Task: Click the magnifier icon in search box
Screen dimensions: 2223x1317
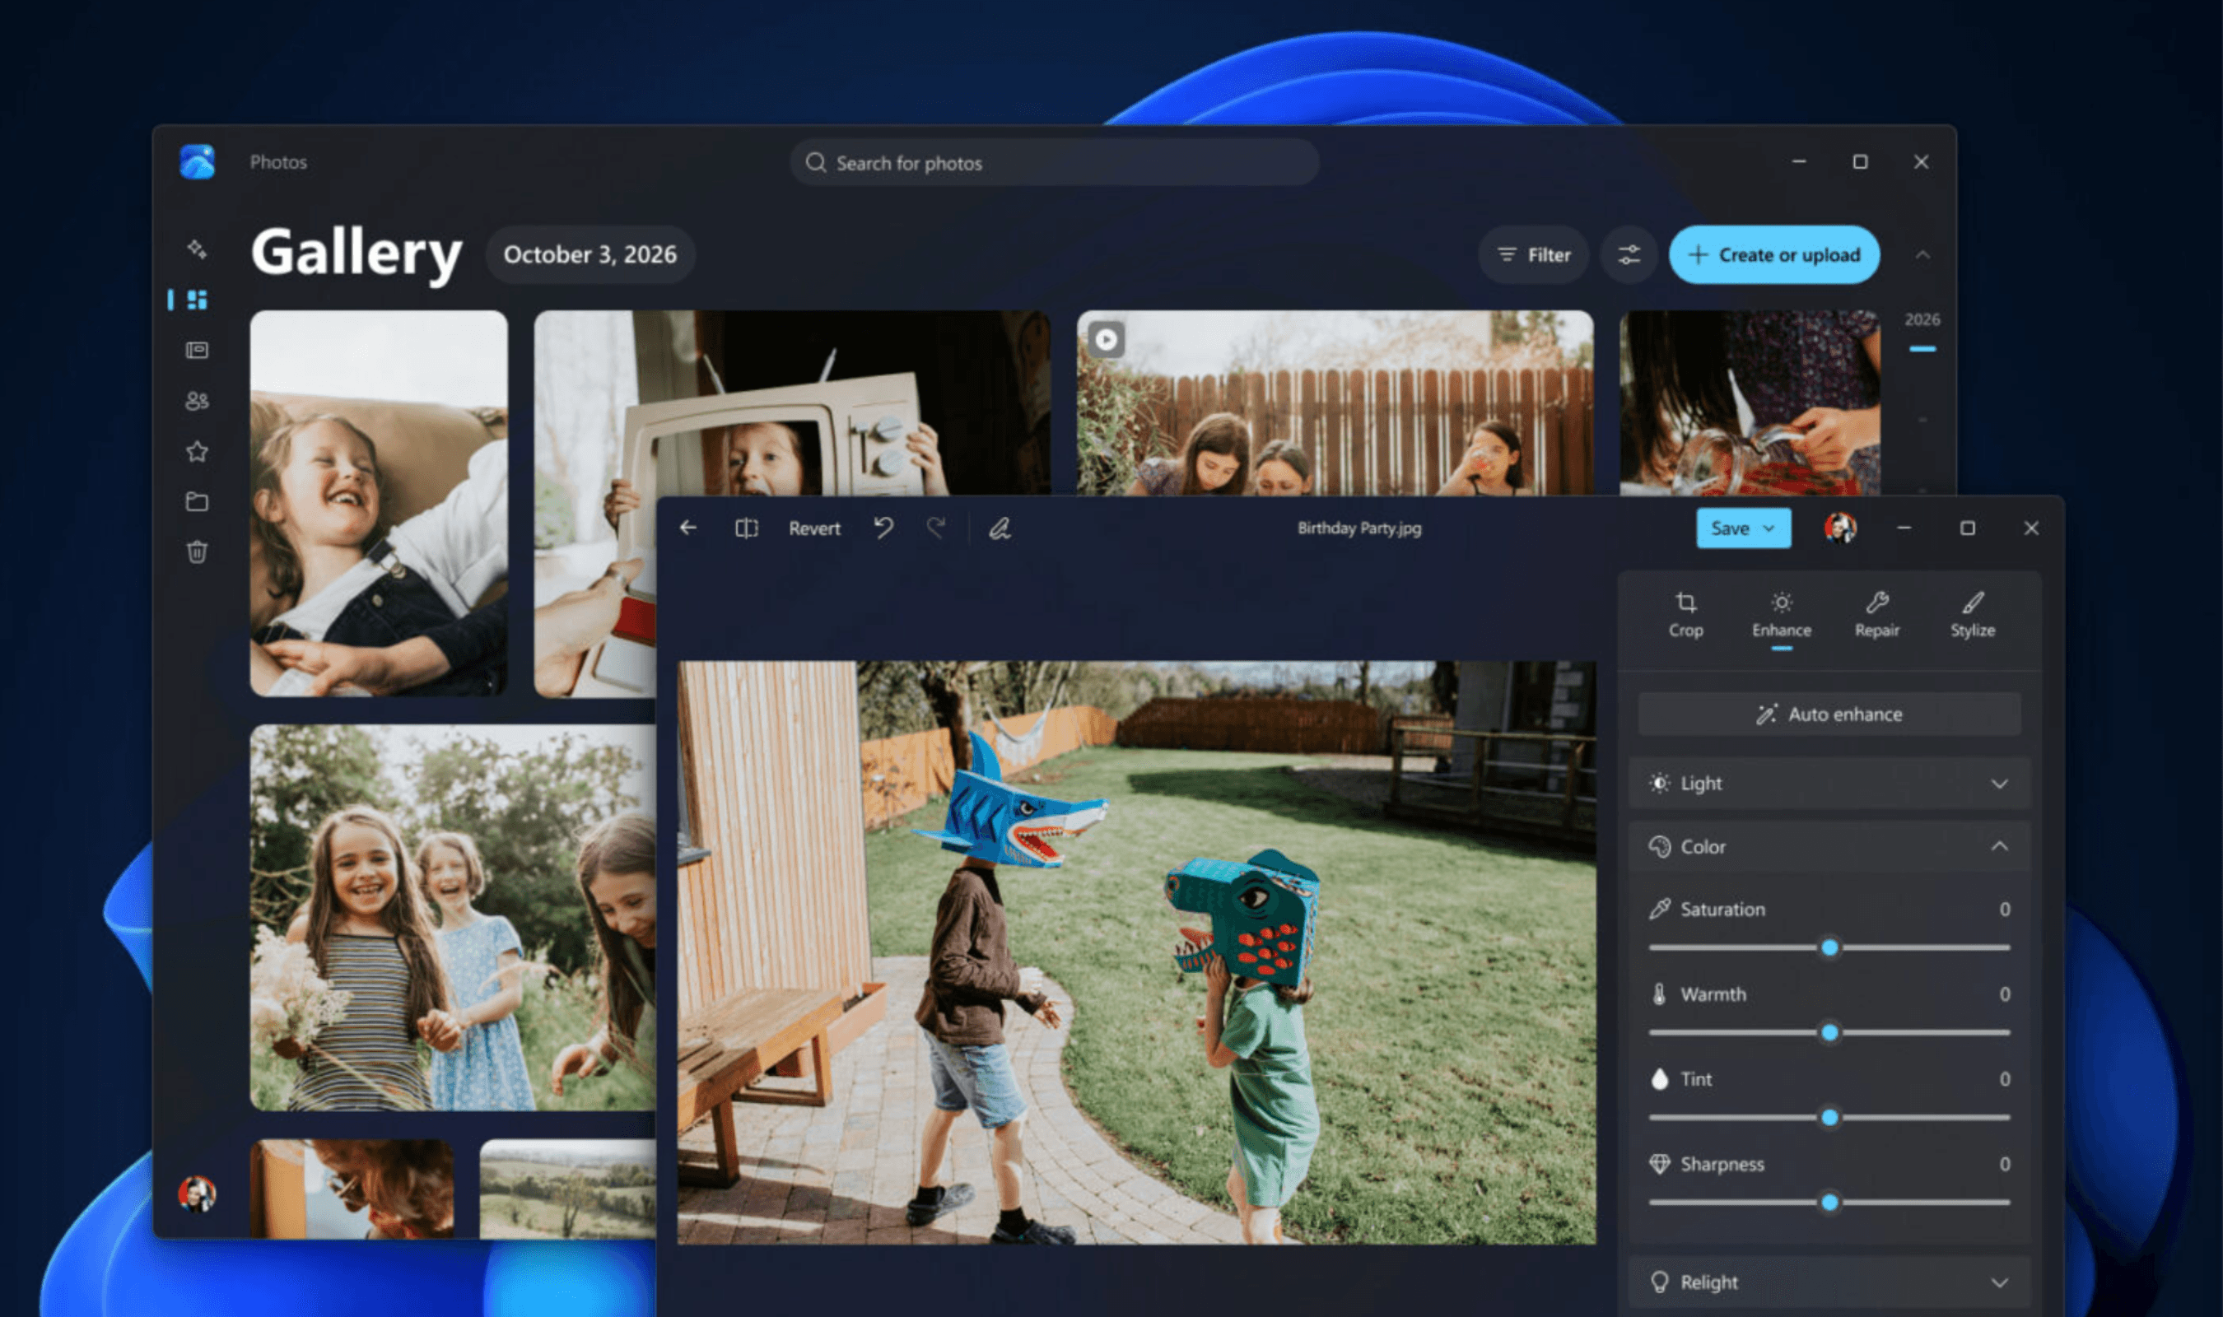Action: tap(814, 162)
